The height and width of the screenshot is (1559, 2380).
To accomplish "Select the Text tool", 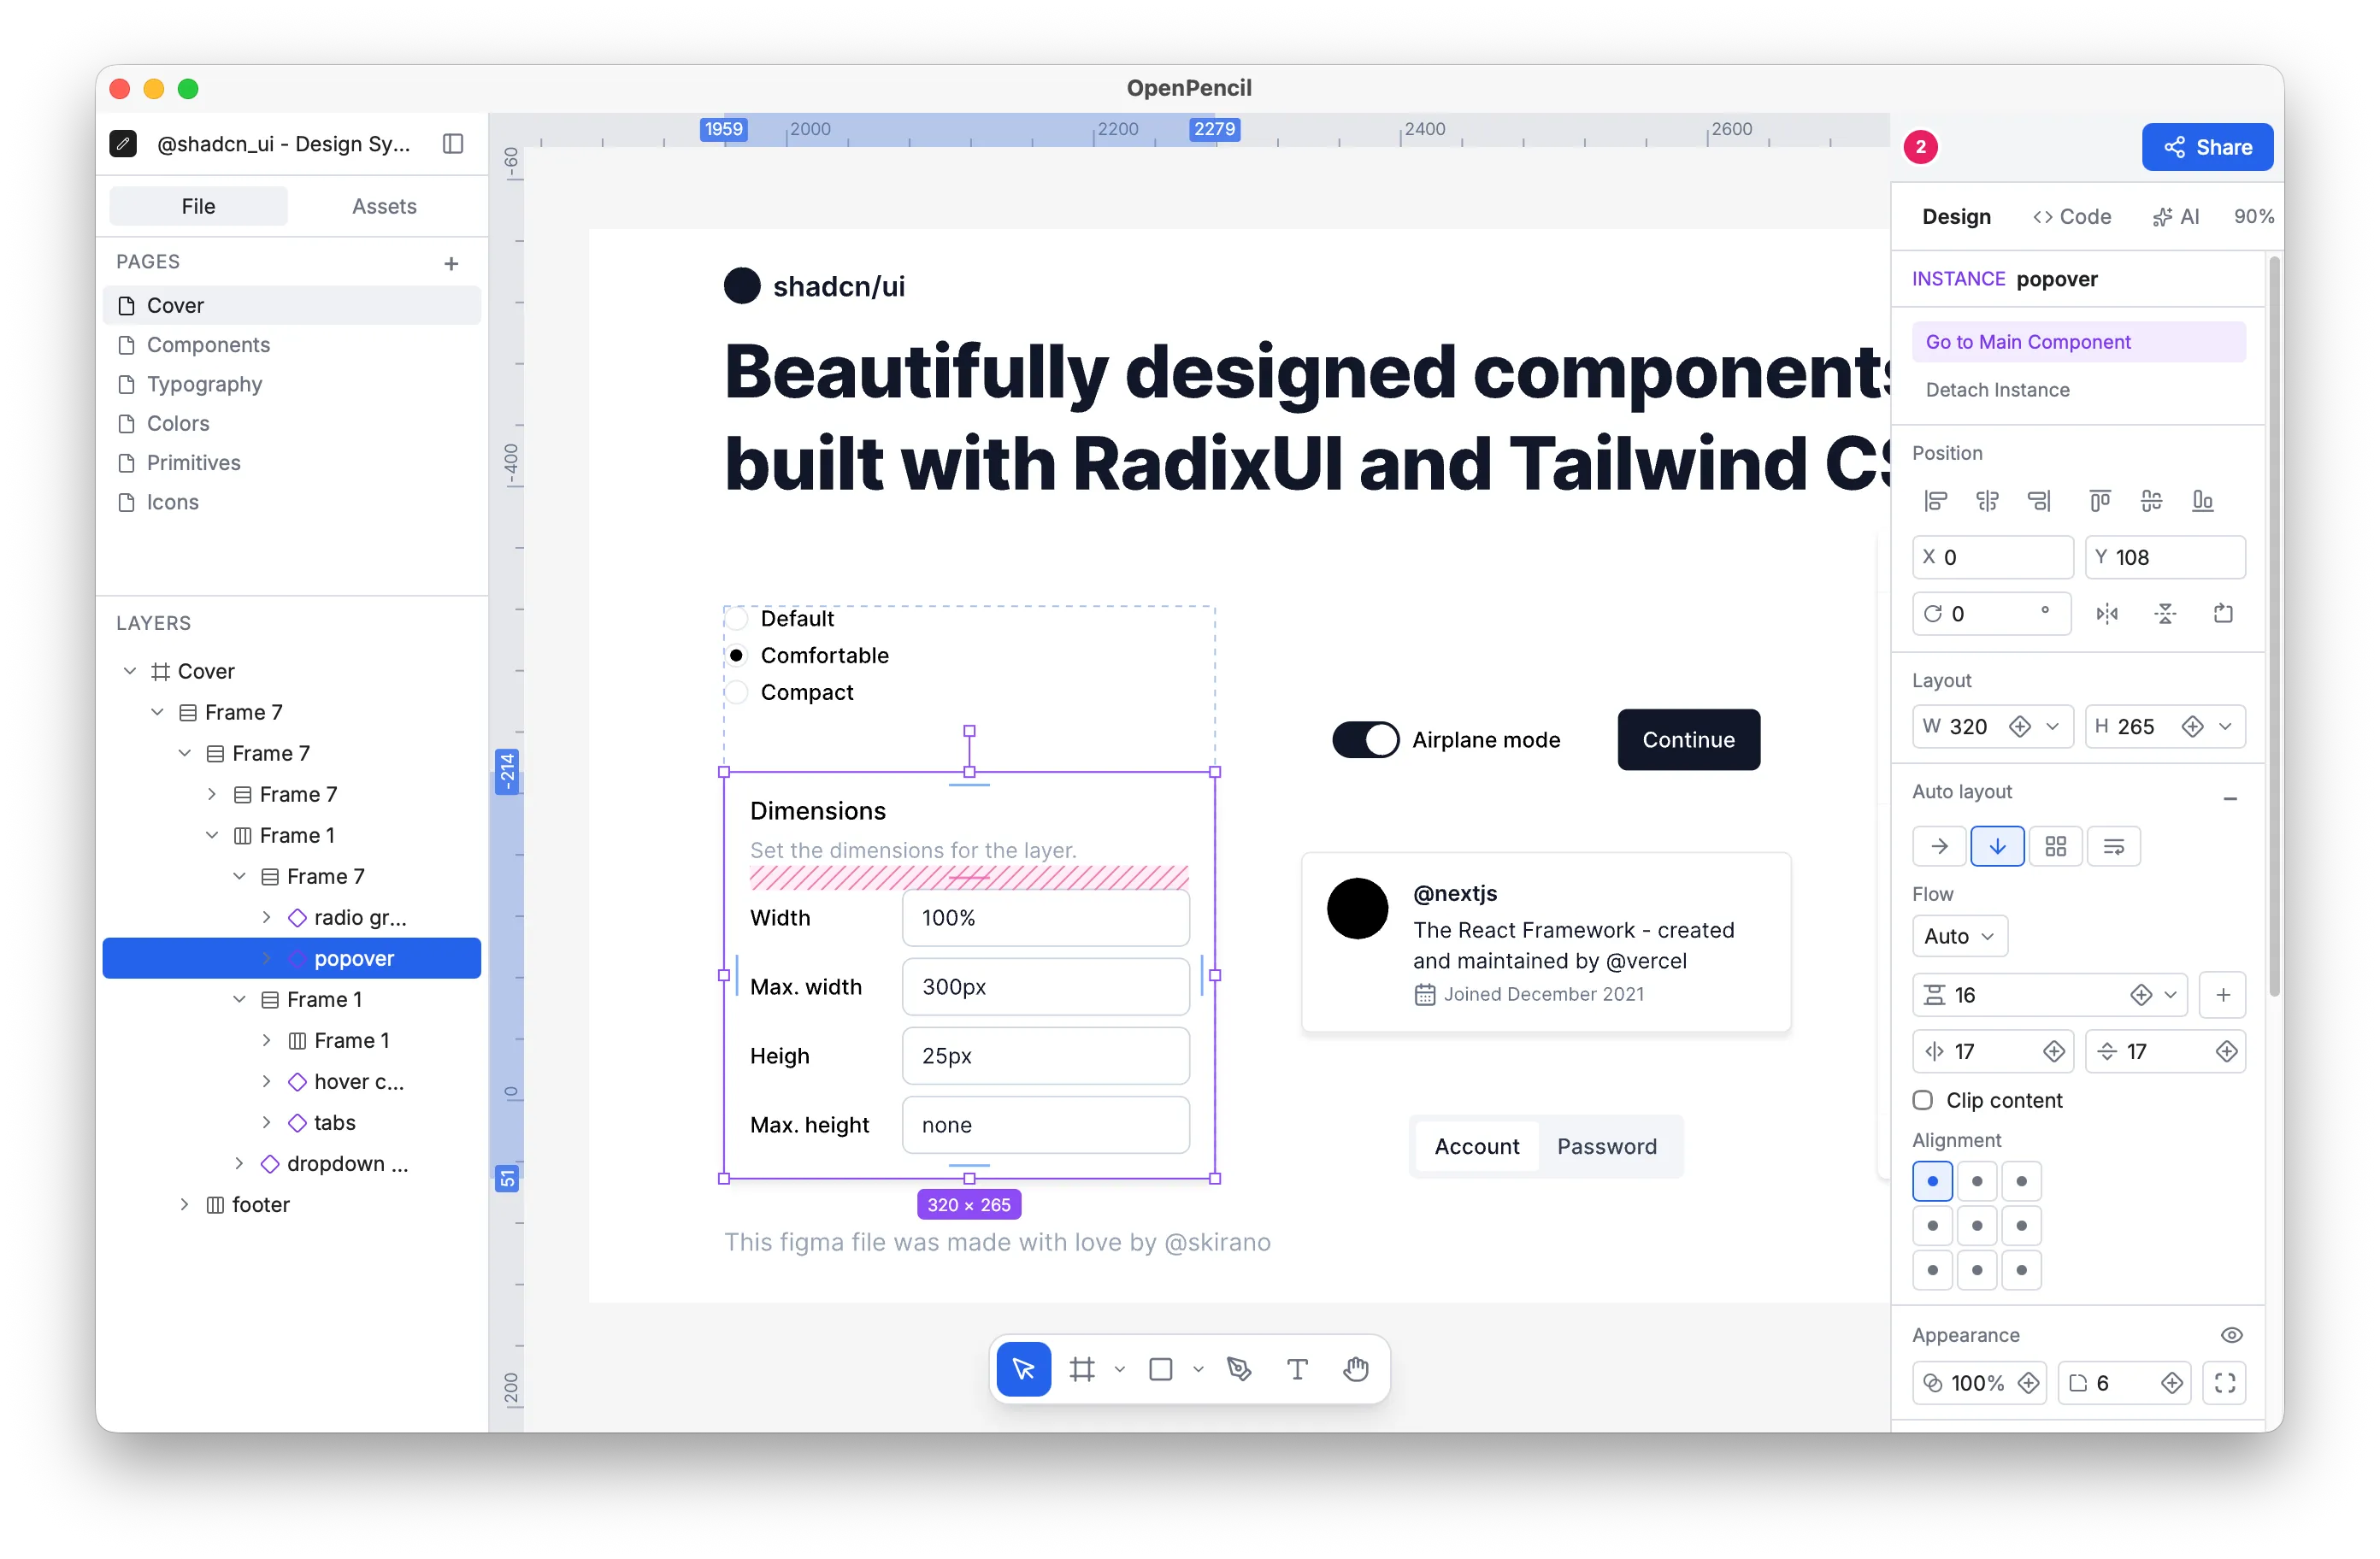I will (1297, 1369).
